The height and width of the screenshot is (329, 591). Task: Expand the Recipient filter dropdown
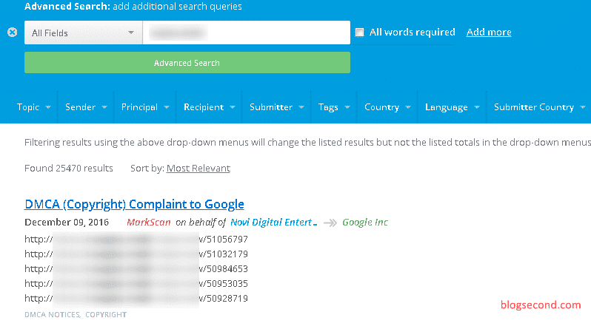tap(209, 107)
